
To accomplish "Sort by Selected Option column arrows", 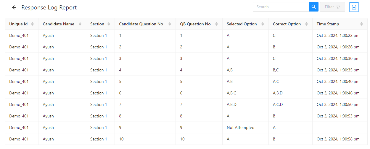I will [x=263, y=24].
